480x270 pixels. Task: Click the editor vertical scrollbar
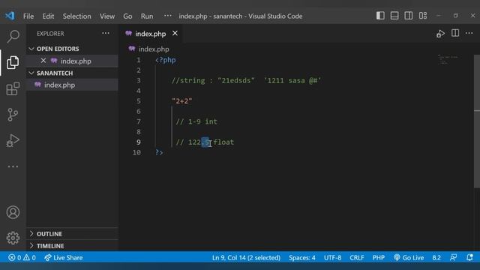click(x=477, y=122)
